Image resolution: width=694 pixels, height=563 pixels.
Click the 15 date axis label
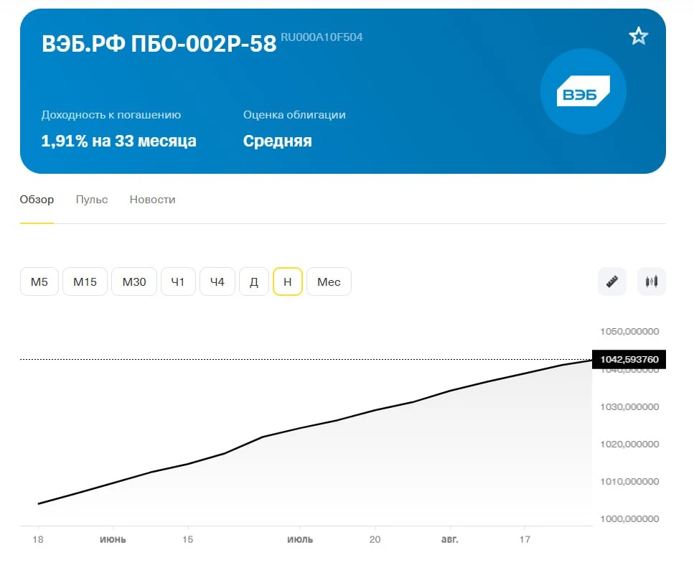[187, 539]
